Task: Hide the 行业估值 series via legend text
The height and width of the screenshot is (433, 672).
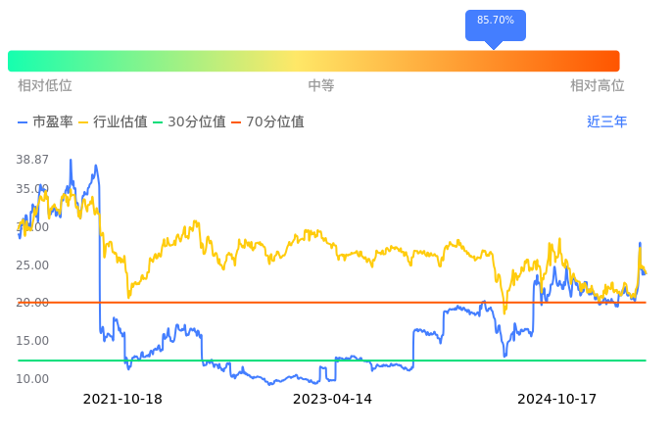Action: tap(120, 122)
